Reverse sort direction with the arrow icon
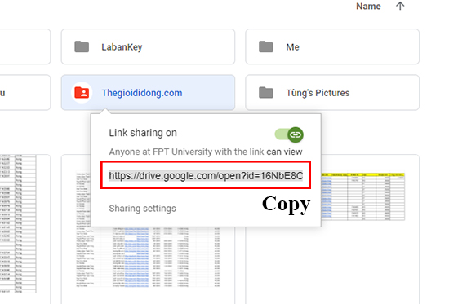 point(400,6)
